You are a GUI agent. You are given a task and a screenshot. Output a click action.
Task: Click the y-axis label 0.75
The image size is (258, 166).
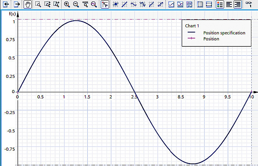[10, 40]
